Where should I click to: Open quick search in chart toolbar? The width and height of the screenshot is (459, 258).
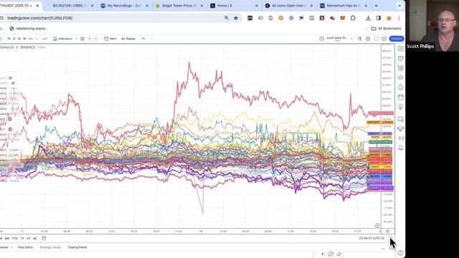[x=359, y=39]
